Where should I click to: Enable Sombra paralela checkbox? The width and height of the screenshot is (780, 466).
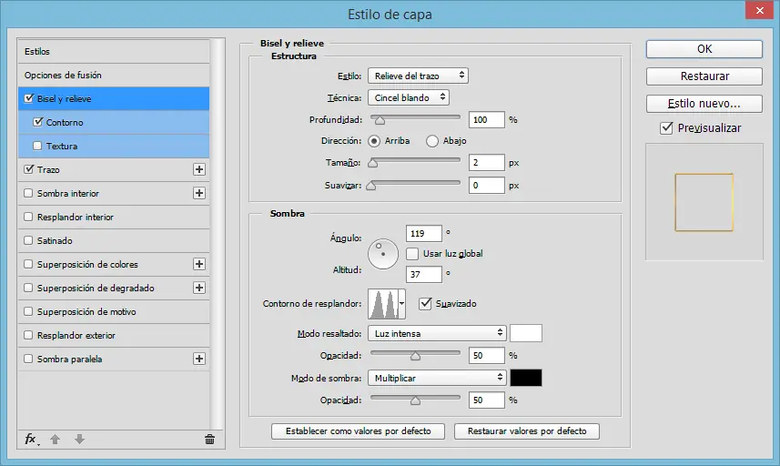tap(28, 359)
